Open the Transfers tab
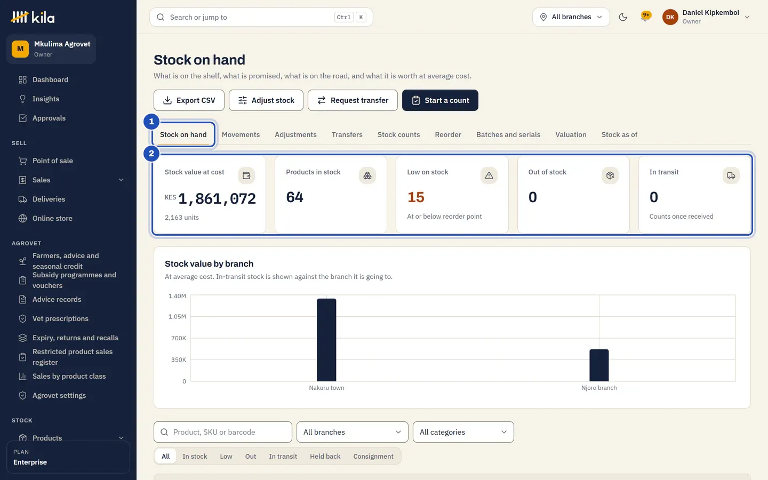Viewport: 768px width, 480px height. click(x=347, y=134)
